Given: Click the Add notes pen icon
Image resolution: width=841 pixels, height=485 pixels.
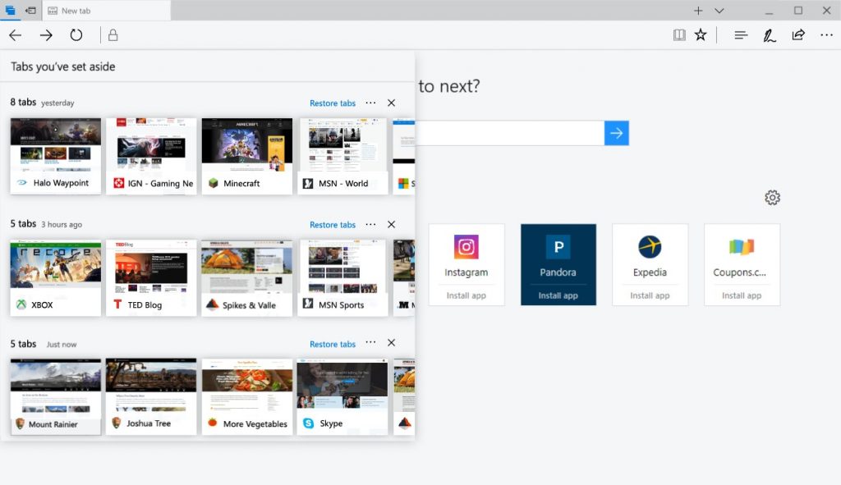Looking at the screenshot, I should [x=770, y=35].
